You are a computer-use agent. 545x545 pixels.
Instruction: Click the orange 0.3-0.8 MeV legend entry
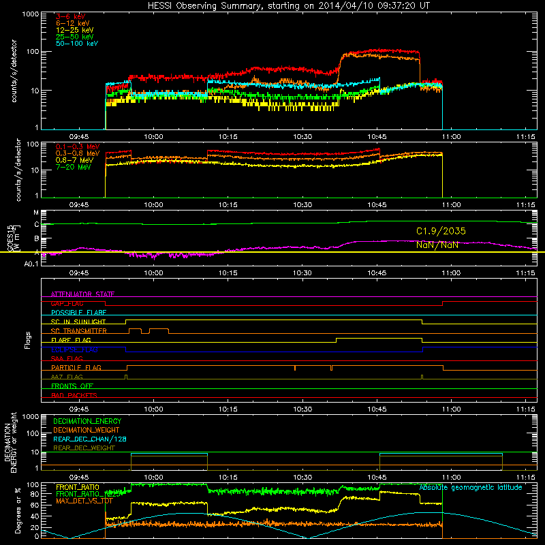click(78, 153)
